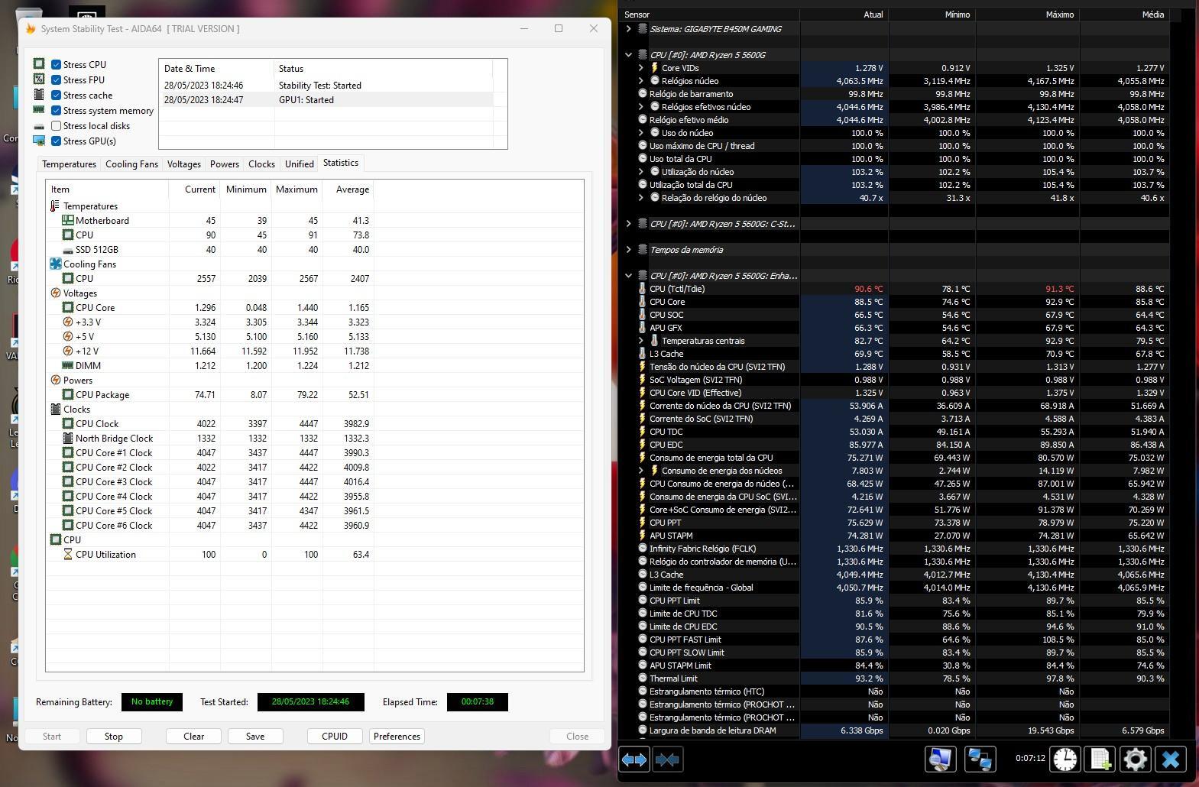Image resolution: width=1199 pixels, height=787 pixels.
Task: Collapse CPU [#0]: AMD Ryzen 5 5600G section
Action: pyautogui.click(x=629, y=55)
